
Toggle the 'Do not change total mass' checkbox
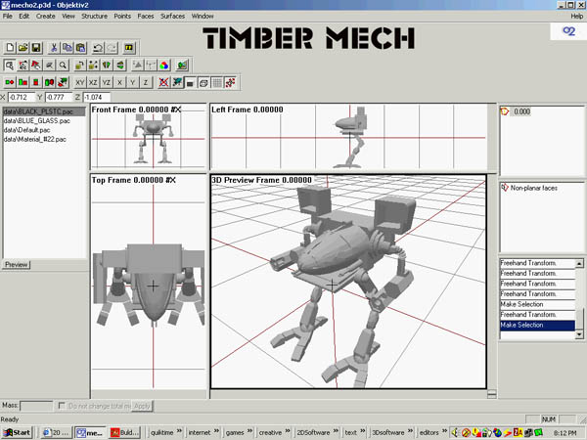62,406
